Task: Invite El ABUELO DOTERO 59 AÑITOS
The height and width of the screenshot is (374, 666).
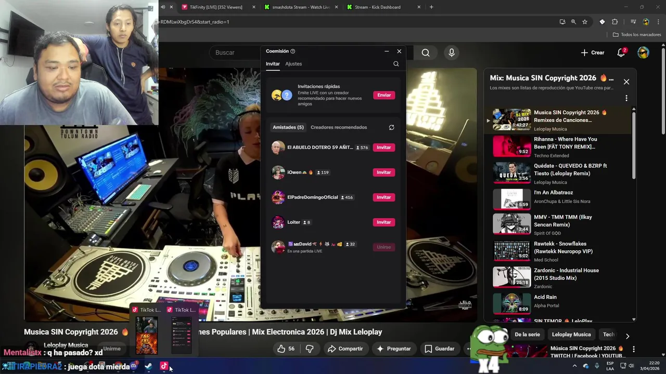Action: tap(384, 148)
